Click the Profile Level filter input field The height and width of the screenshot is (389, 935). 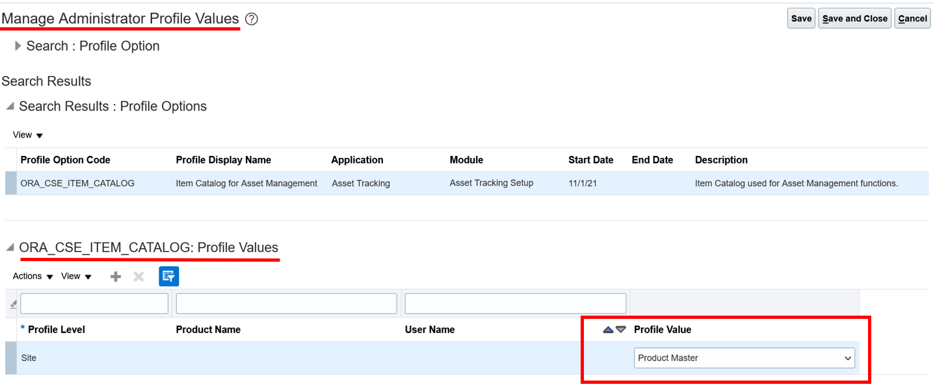pyautogui.click(x=94, y=304)
